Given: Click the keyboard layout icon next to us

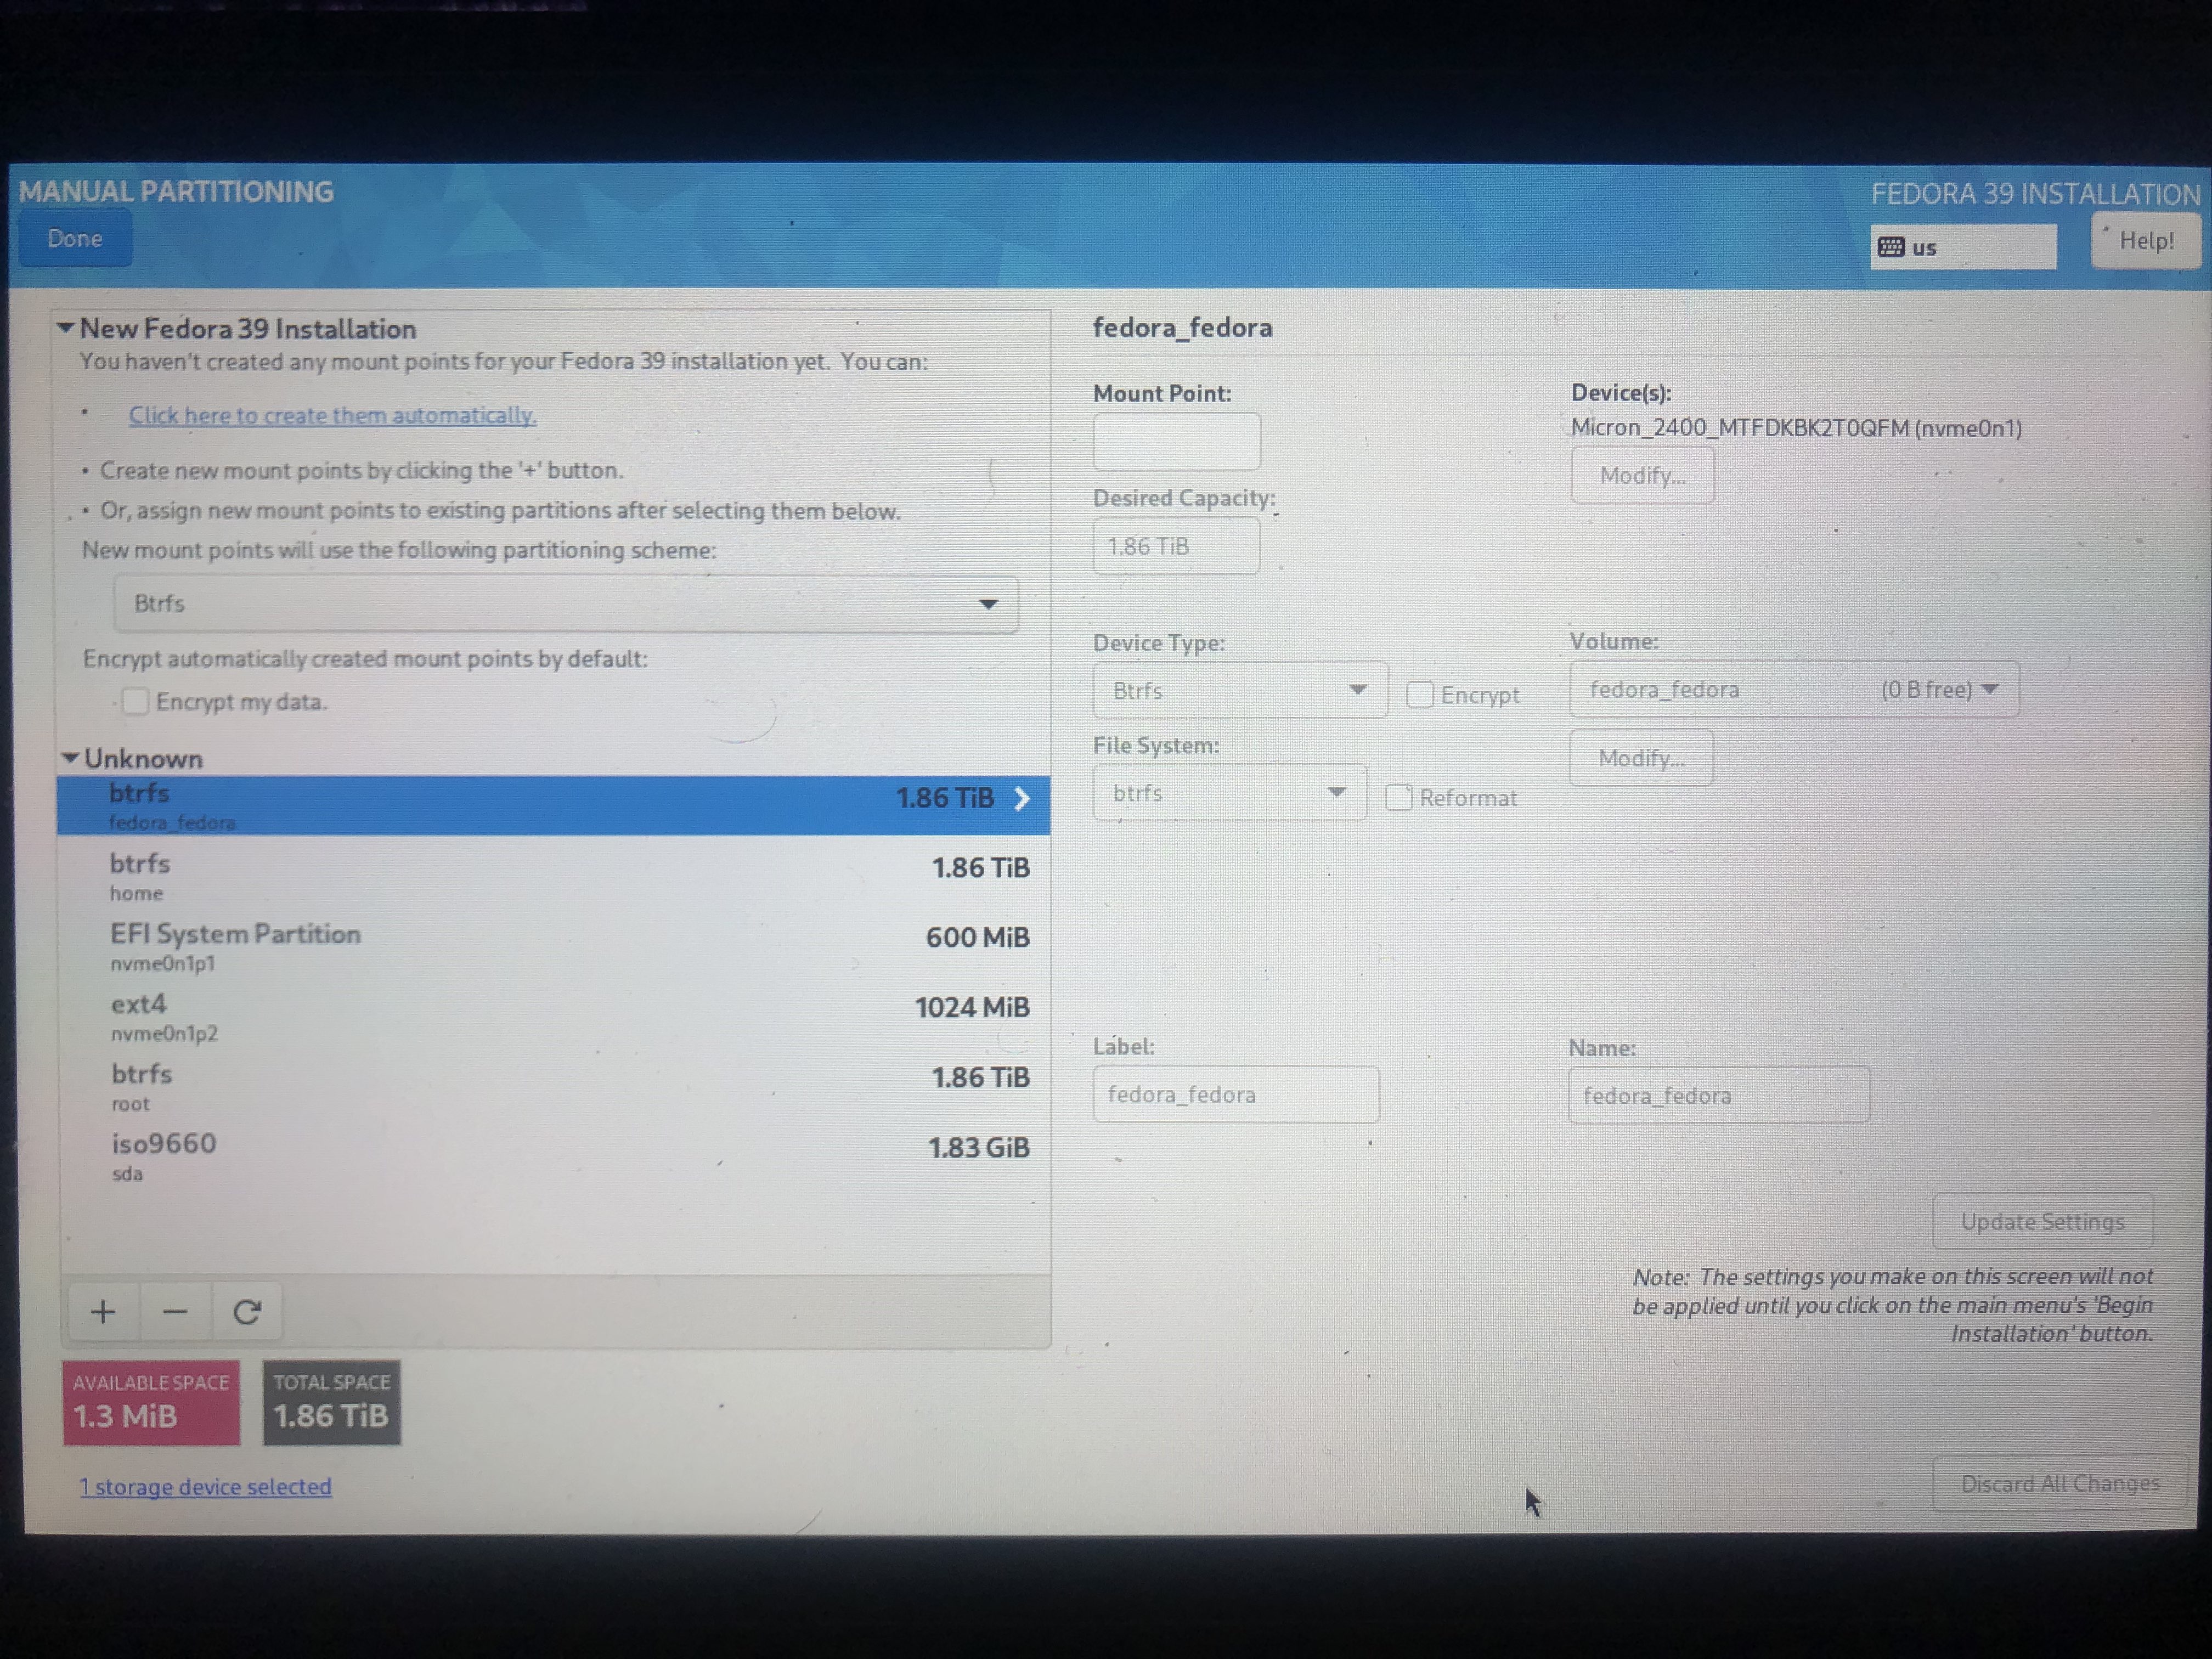Looking at the screenshot, I should [1891, 247].
